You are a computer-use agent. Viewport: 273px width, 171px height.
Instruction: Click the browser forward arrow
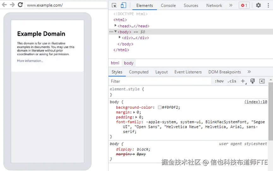point(12,5)
